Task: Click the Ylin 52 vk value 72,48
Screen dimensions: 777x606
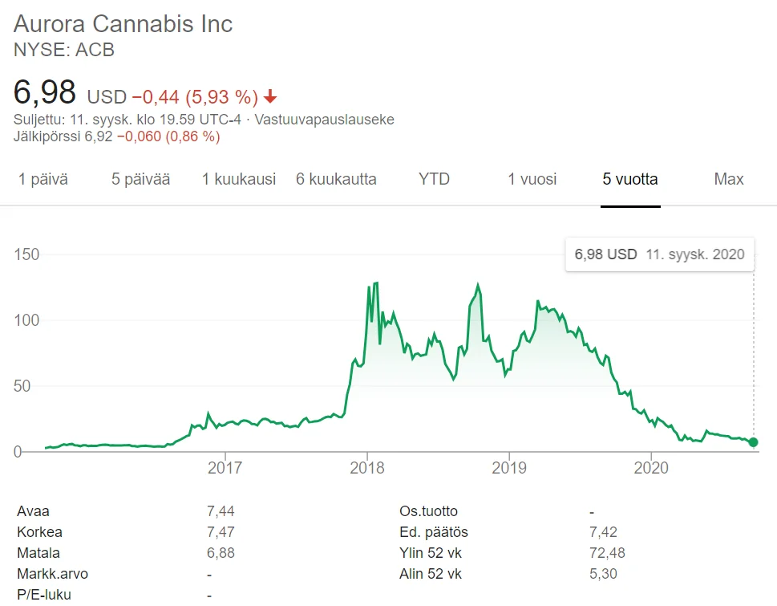Action: pyautogui.click(x=607, y=553)
